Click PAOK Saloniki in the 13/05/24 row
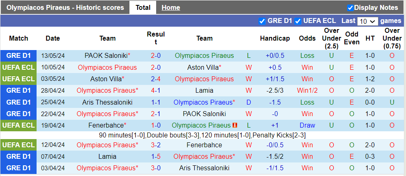The width and height of the screenshot is (406, 176). click(x=106, y=56)
